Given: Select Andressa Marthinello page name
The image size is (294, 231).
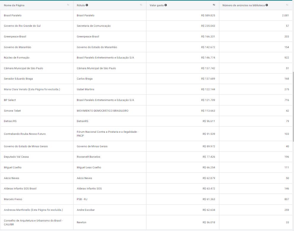Looking at the screenshot, I should pyautogui.click(x=33, y=210).
